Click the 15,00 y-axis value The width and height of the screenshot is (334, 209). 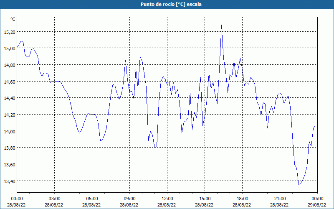pos(10,48)
